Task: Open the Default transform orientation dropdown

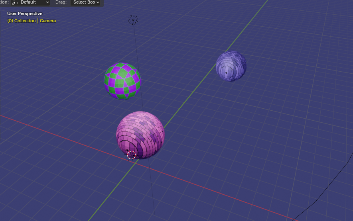Action: coord(31,2)
